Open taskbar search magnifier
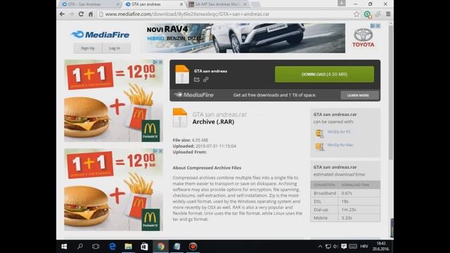450x253 pixels. click(x=80, y=247)
